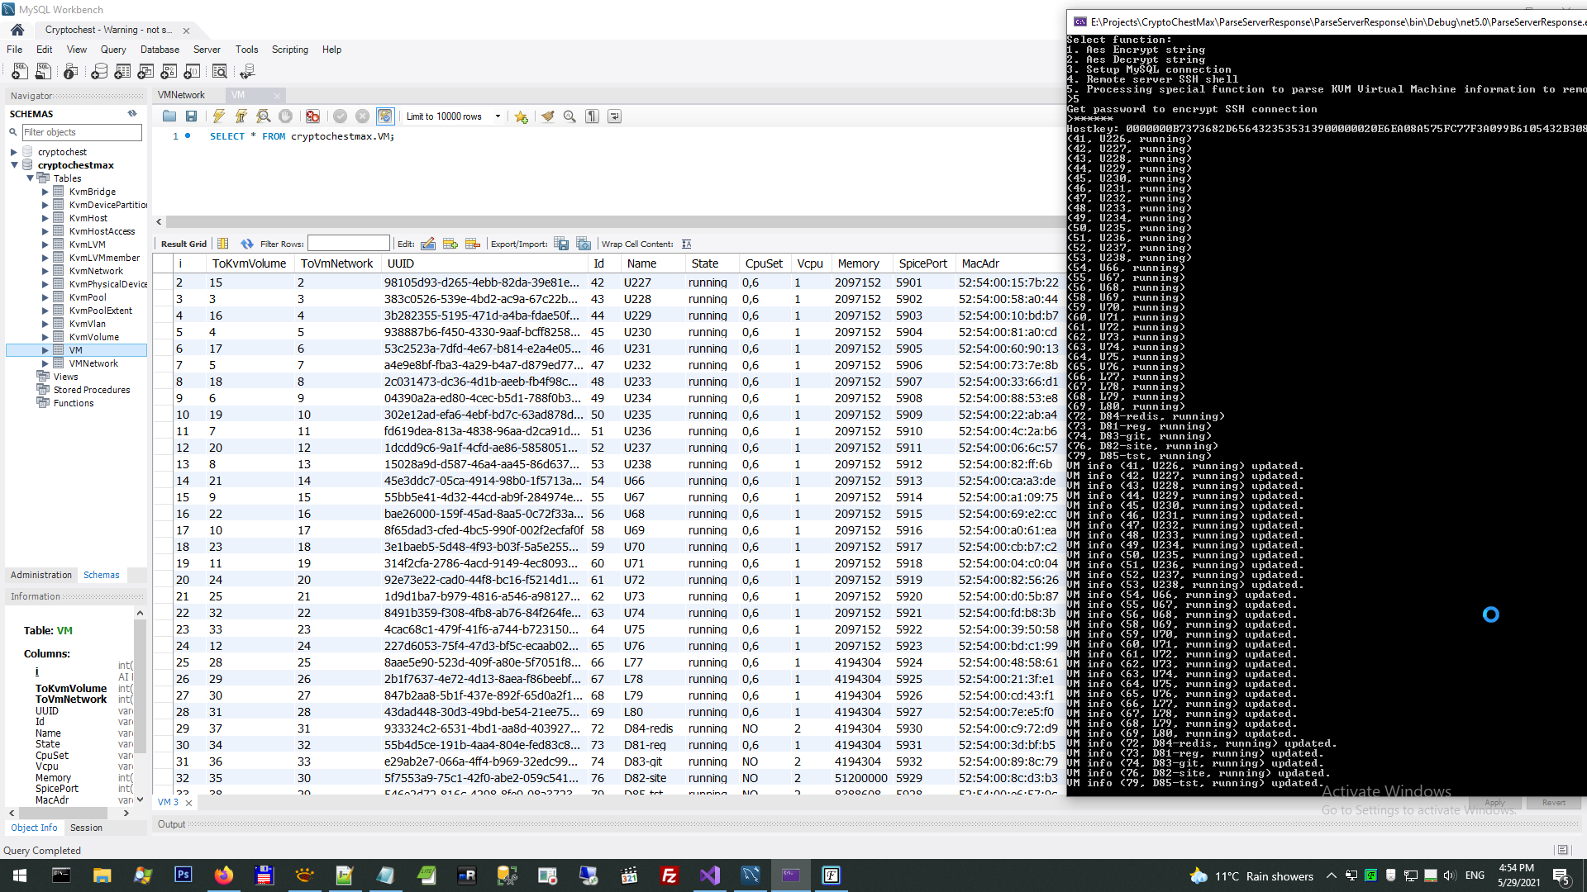Expand the cryptochest schema node
This screenshot has width=1587, height=892.
point(13,152)
